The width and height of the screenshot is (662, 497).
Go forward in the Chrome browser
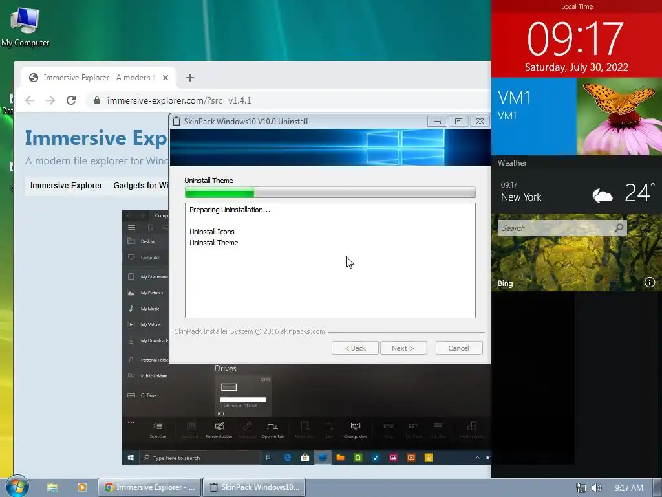[x=50, y=100]
